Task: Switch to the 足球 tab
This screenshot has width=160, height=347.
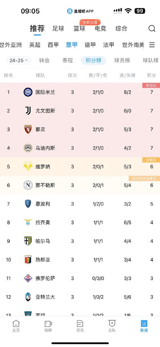Action: pyautogui.click(x=59, y=28)
